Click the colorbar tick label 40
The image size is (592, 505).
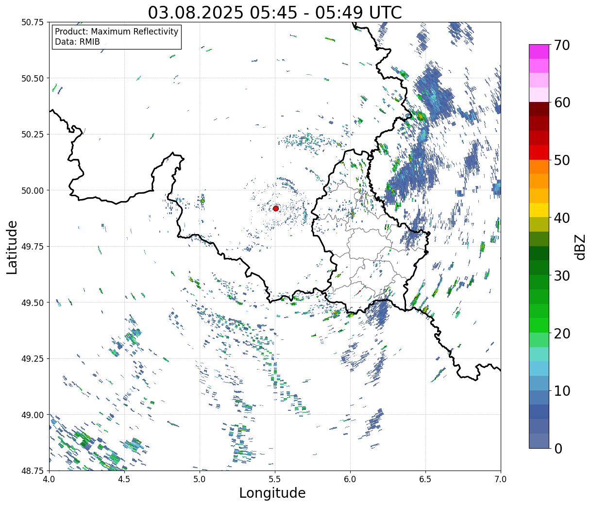(x=561, y=218)
